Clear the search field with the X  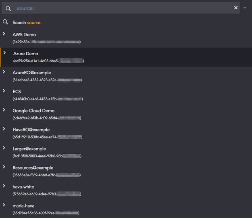click(236, 8)
